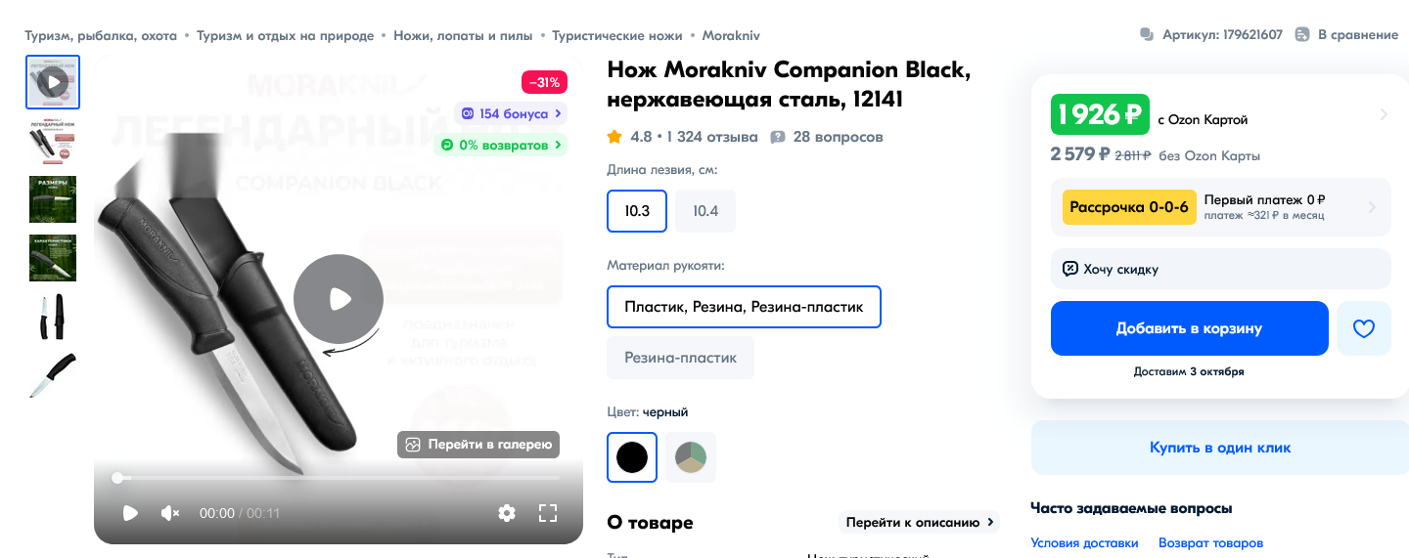Image resolution: width=1409 pixels, height=558 pixels.
Task: Click the large center play button
Action: tap(339, 299)
